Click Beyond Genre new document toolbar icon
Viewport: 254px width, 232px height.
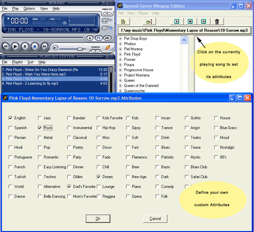point(123,21)
